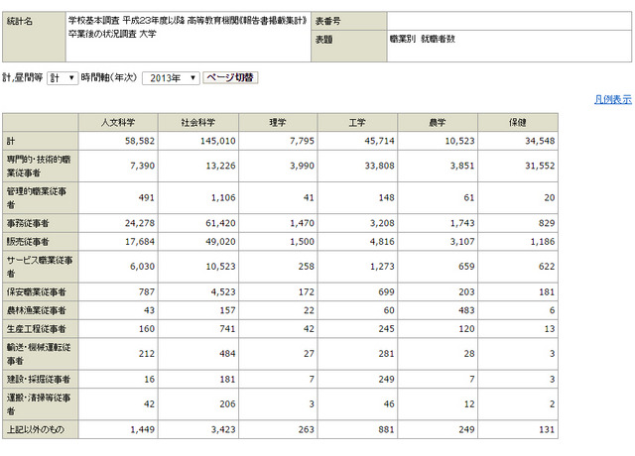The image size is (635, 456).
Task: Click the value 58,582 in 計 row
Action: 140,141
